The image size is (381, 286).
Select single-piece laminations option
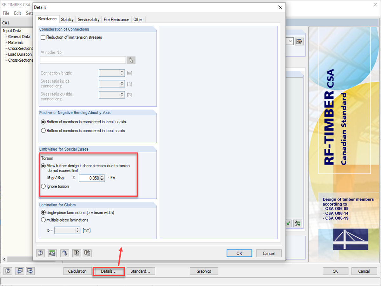[43, 213]
